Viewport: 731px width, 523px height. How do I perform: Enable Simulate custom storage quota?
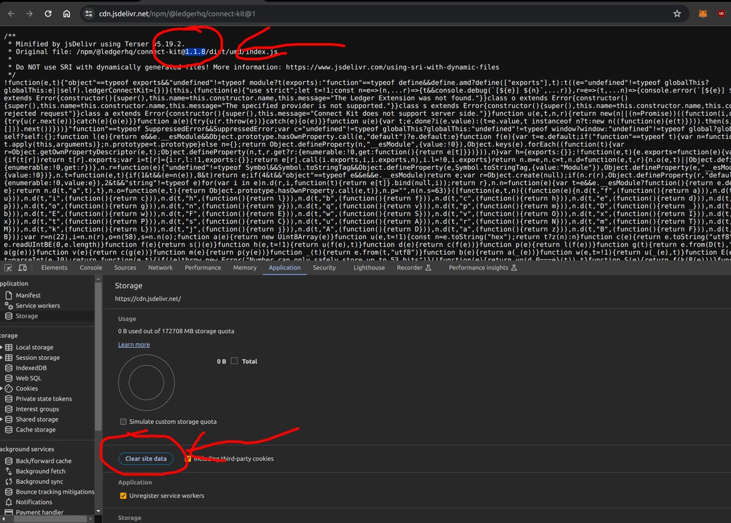coord(124,422)
